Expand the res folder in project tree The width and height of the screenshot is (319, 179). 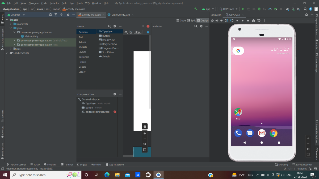coord(11,49)
